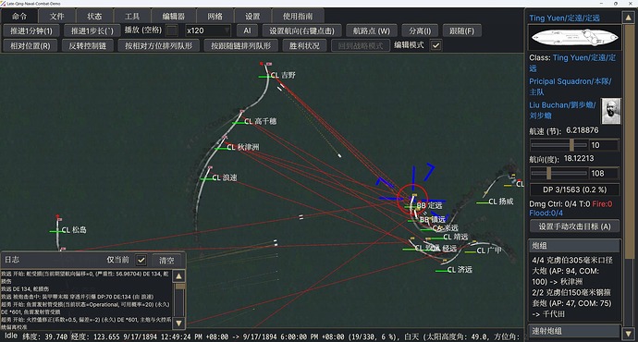Click the 150毫米 gun group entry

[573, 303]
